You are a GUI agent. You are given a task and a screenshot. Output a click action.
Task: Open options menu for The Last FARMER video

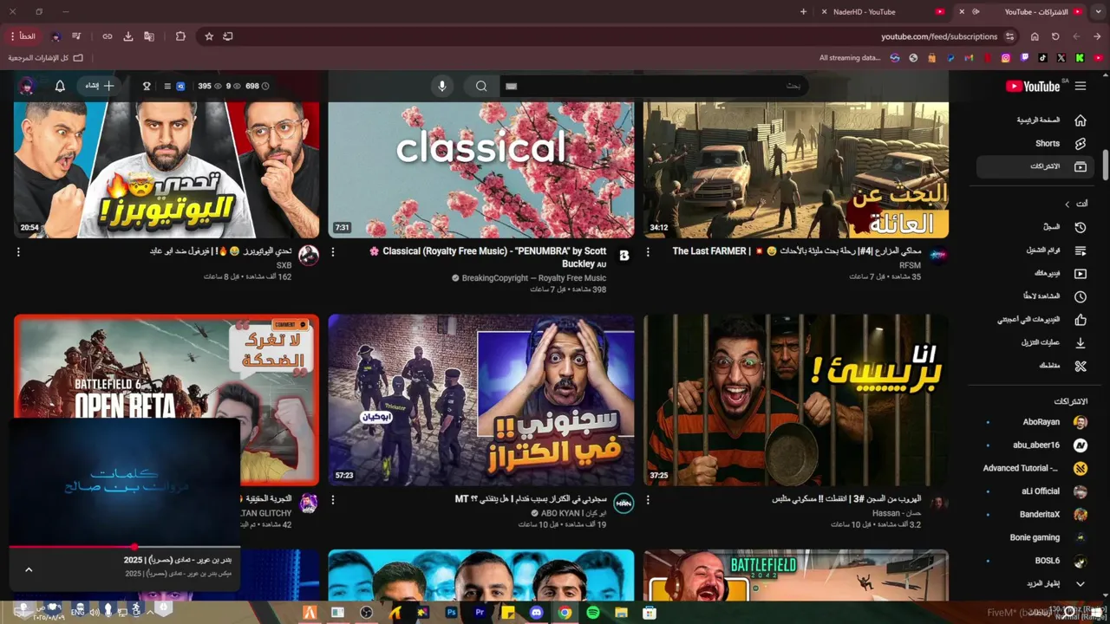(x=648, y=252)
